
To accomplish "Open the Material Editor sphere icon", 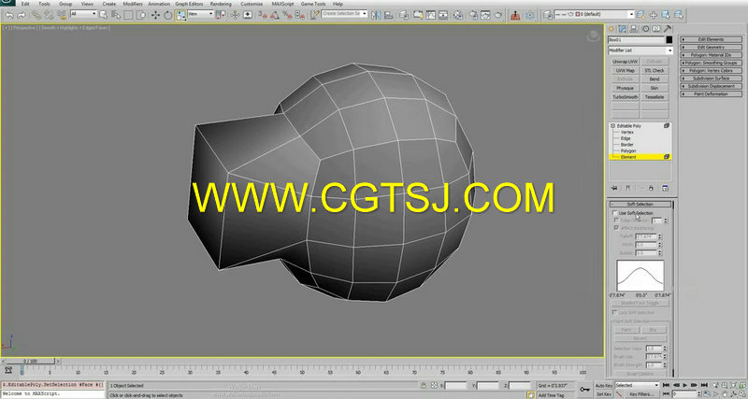I will pyautogui.click(x=458, y=15).
